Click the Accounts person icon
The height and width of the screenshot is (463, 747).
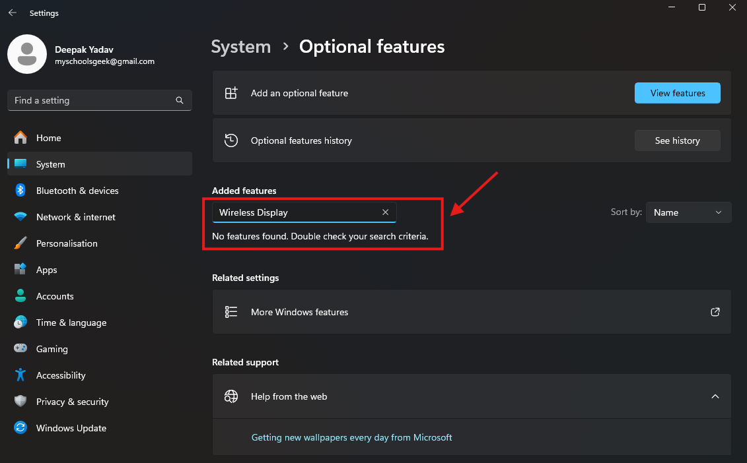tap(20, 296)
